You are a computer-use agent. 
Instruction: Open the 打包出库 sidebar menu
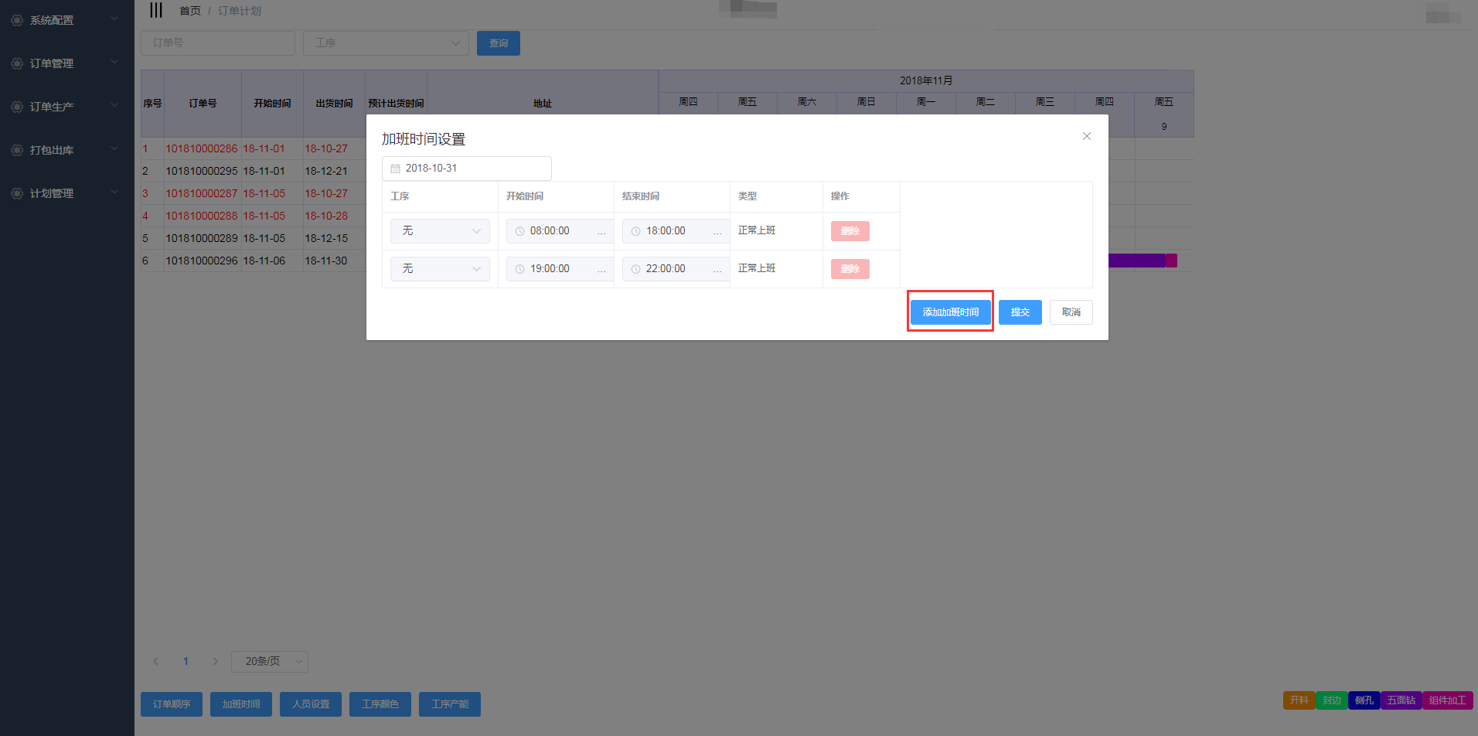click(65, 150)
